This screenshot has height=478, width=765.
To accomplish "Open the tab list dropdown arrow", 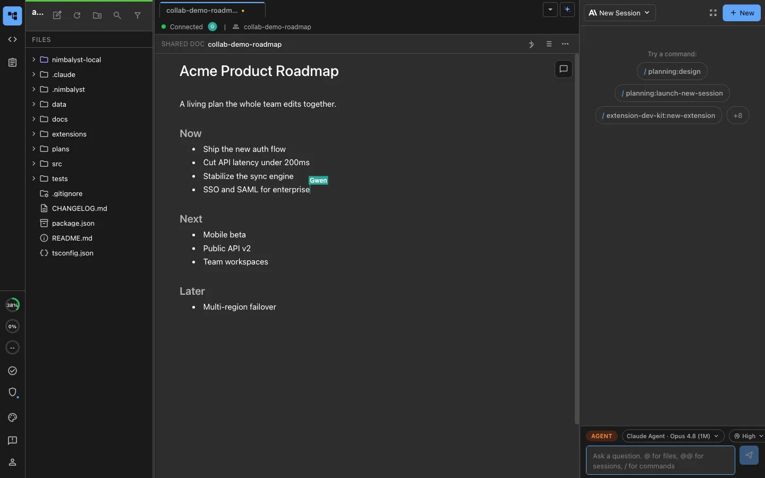I will pyautogui.click(x=550, y=10).
